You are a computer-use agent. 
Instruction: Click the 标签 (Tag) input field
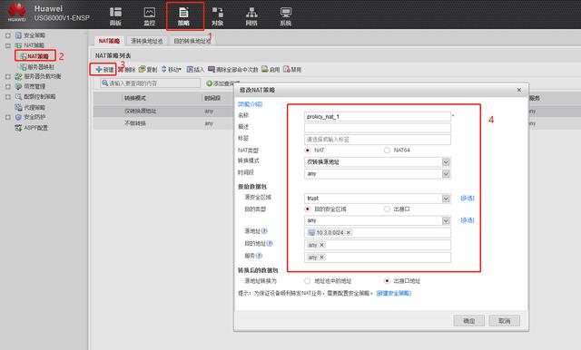[378, 140]
